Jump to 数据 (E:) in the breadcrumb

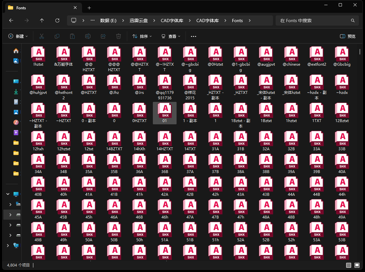(x=108, y=21)
